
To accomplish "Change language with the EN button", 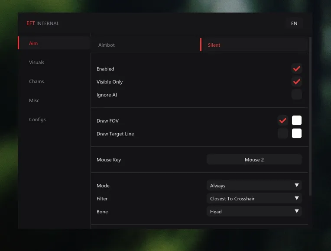I will 294,23.
